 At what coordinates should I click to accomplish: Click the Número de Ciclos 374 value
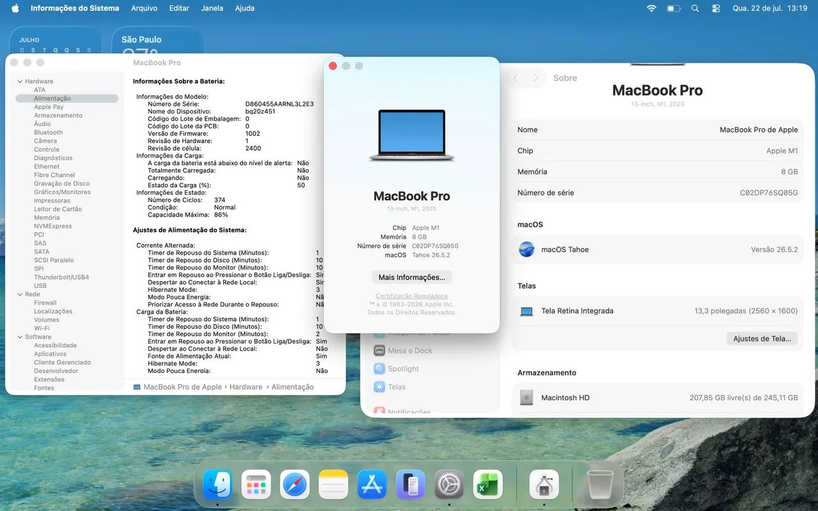pyautogui.click(x=220, y=200)
